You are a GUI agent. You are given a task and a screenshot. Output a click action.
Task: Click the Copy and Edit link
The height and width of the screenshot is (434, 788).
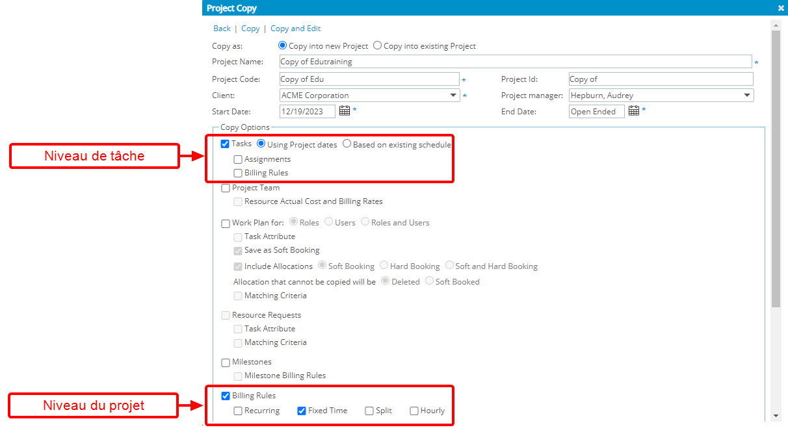tap(295, 29)
